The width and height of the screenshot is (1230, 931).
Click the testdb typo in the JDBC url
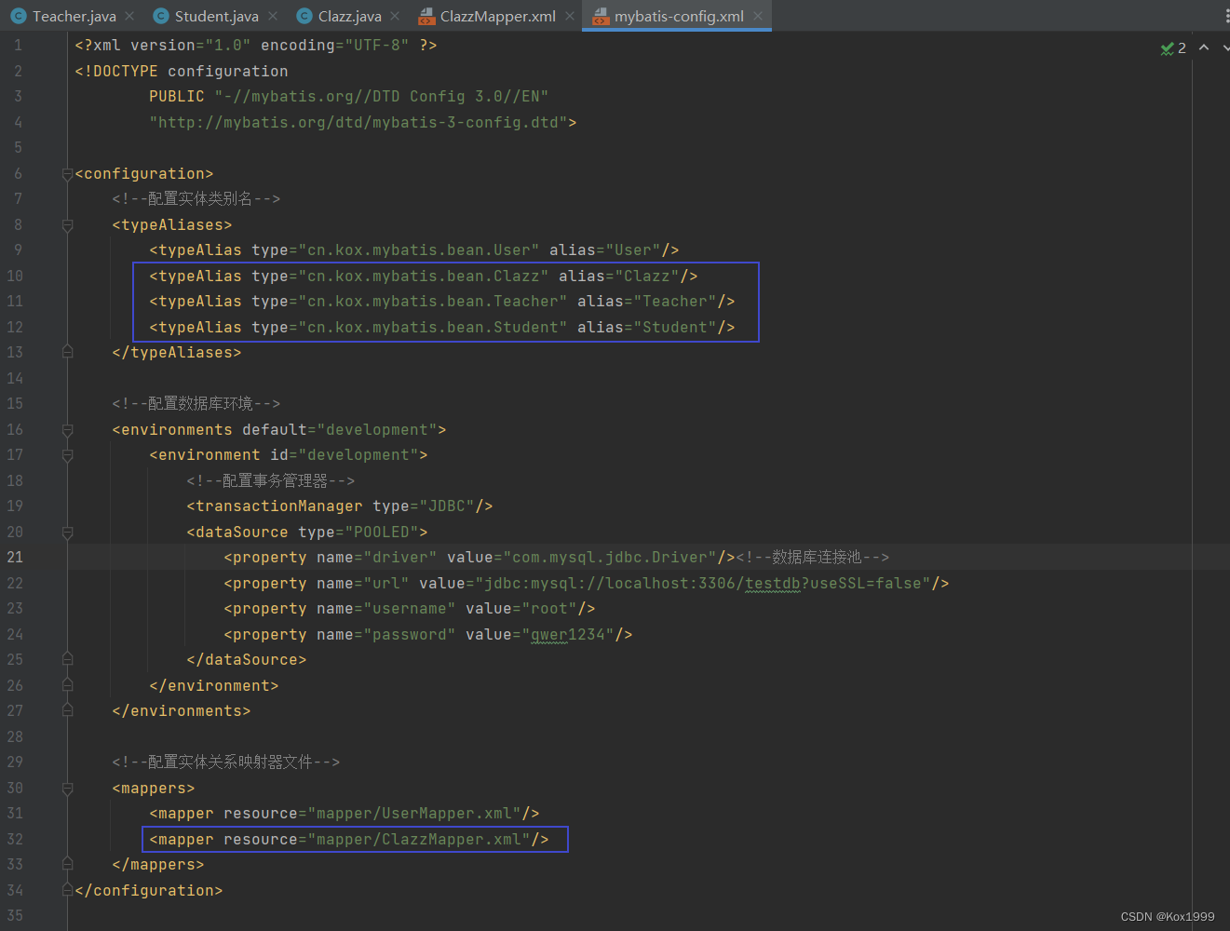773,583
